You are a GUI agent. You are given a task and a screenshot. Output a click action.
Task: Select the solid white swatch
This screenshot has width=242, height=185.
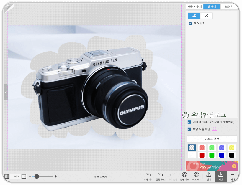pyautogui.click(x=192, y=155)
